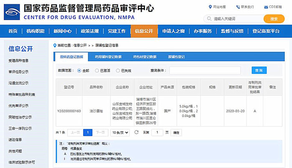Click the 联系我们 phone icon
This screenshot has width=292, height=168.
coord(238,7)
